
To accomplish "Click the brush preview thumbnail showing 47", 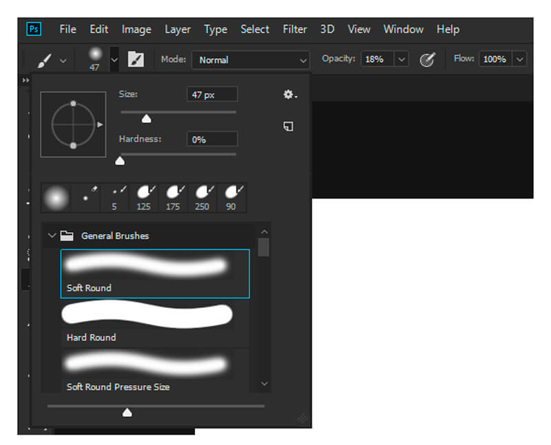I will 94,59.
